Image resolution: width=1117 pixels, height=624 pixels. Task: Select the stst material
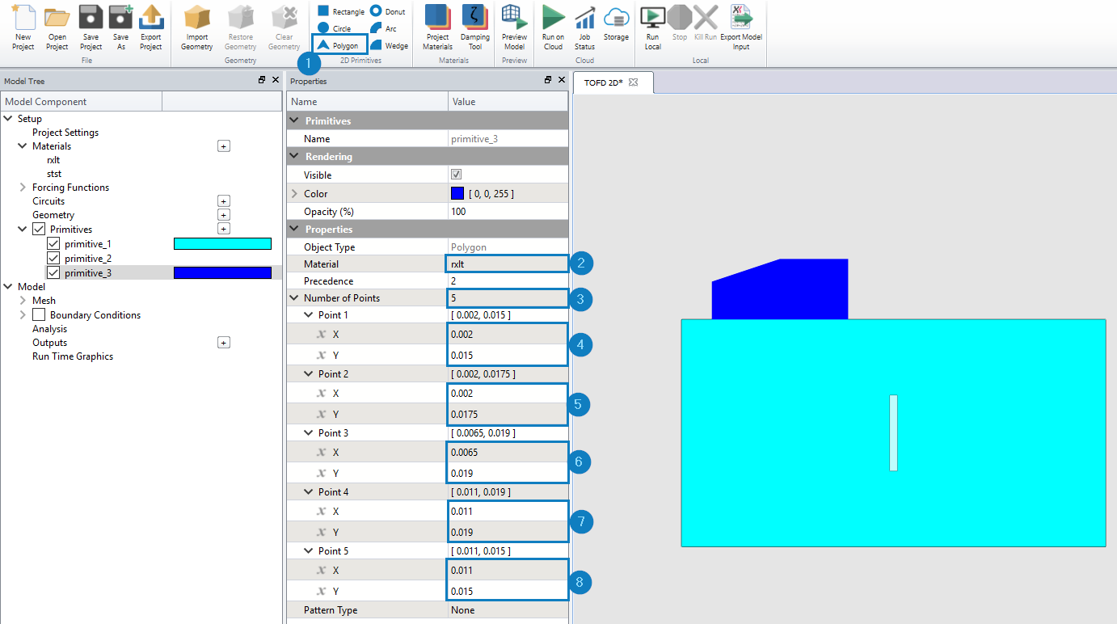[x=54, y=174]
